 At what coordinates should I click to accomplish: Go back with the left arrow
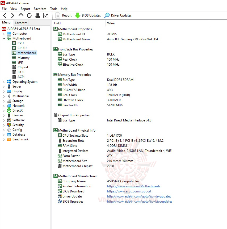(5, 15)
